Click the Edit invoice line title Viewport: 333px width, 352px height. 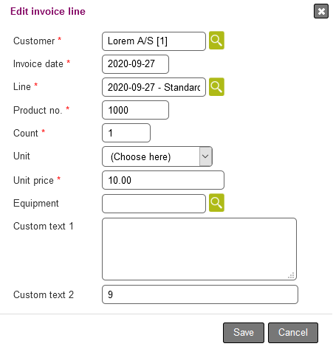click(x=48, y=11)
